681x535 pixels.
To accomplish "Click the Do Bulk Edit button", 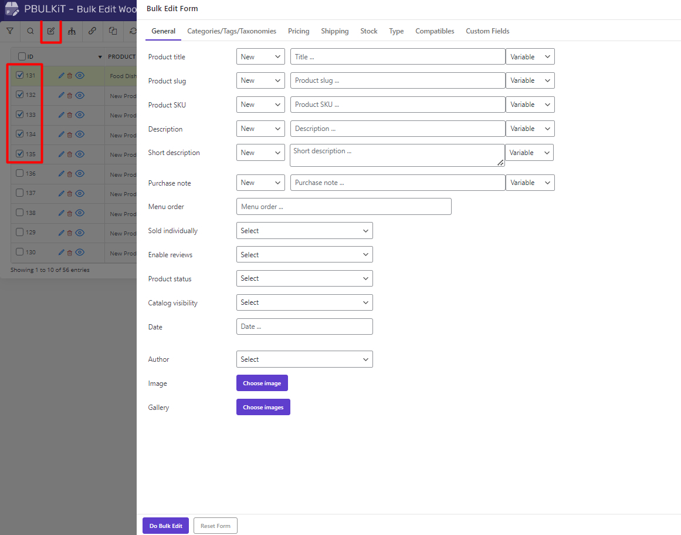I will (165, 525).
